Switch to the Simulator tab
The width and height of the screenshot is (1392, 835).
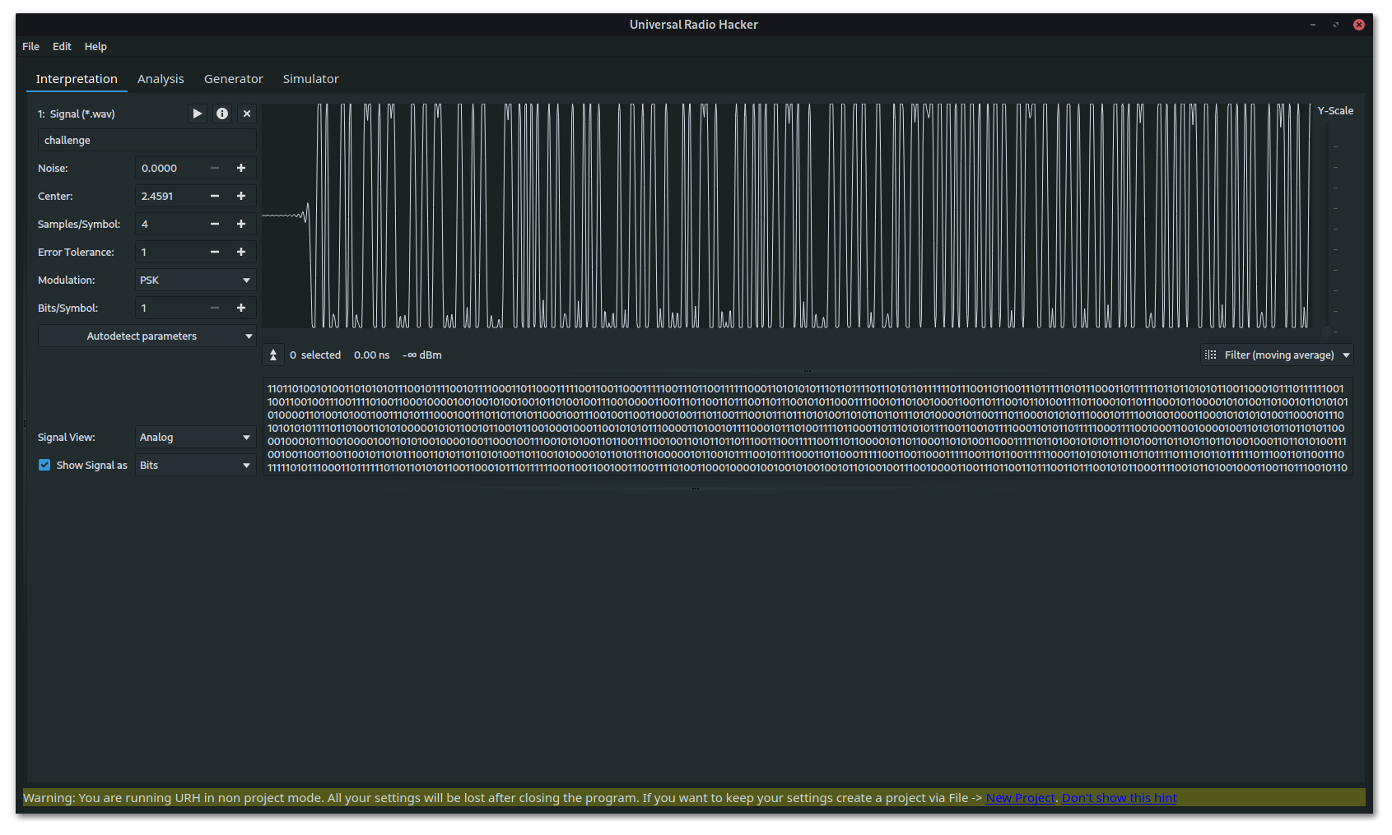pyautogui.click(x=310, y=79)
